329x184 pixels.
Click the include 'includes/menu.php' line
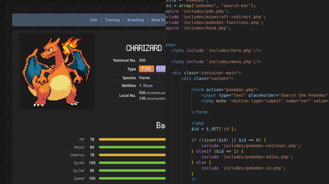pyautogui.click(x=216, y=62)
